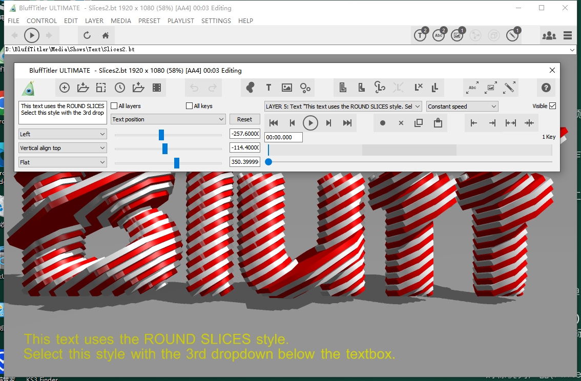Click the pictures badge icon in main toolbar
Image resolution: width=581 pixels, height=381 pixels.
pyautogui.click(x=458, y=35)
